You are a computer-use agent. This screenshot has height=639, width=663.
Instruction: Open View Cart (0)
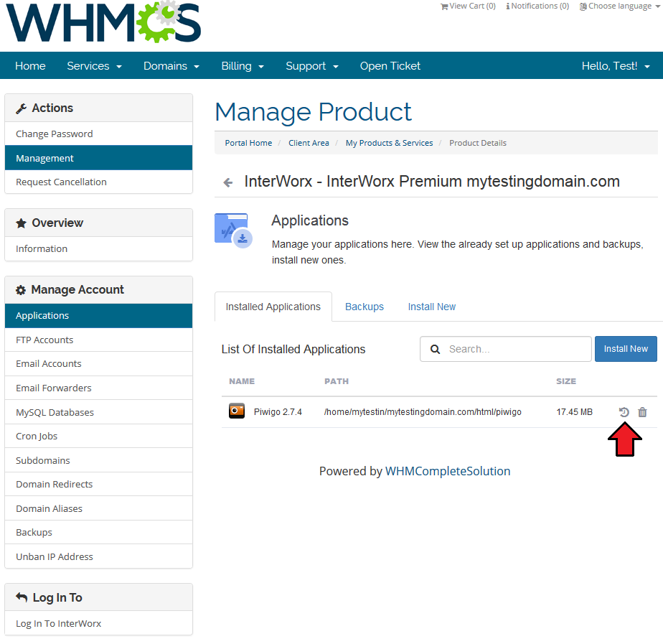pos(468,6)
